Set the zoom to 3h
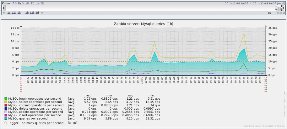 [x=24, y=3]
